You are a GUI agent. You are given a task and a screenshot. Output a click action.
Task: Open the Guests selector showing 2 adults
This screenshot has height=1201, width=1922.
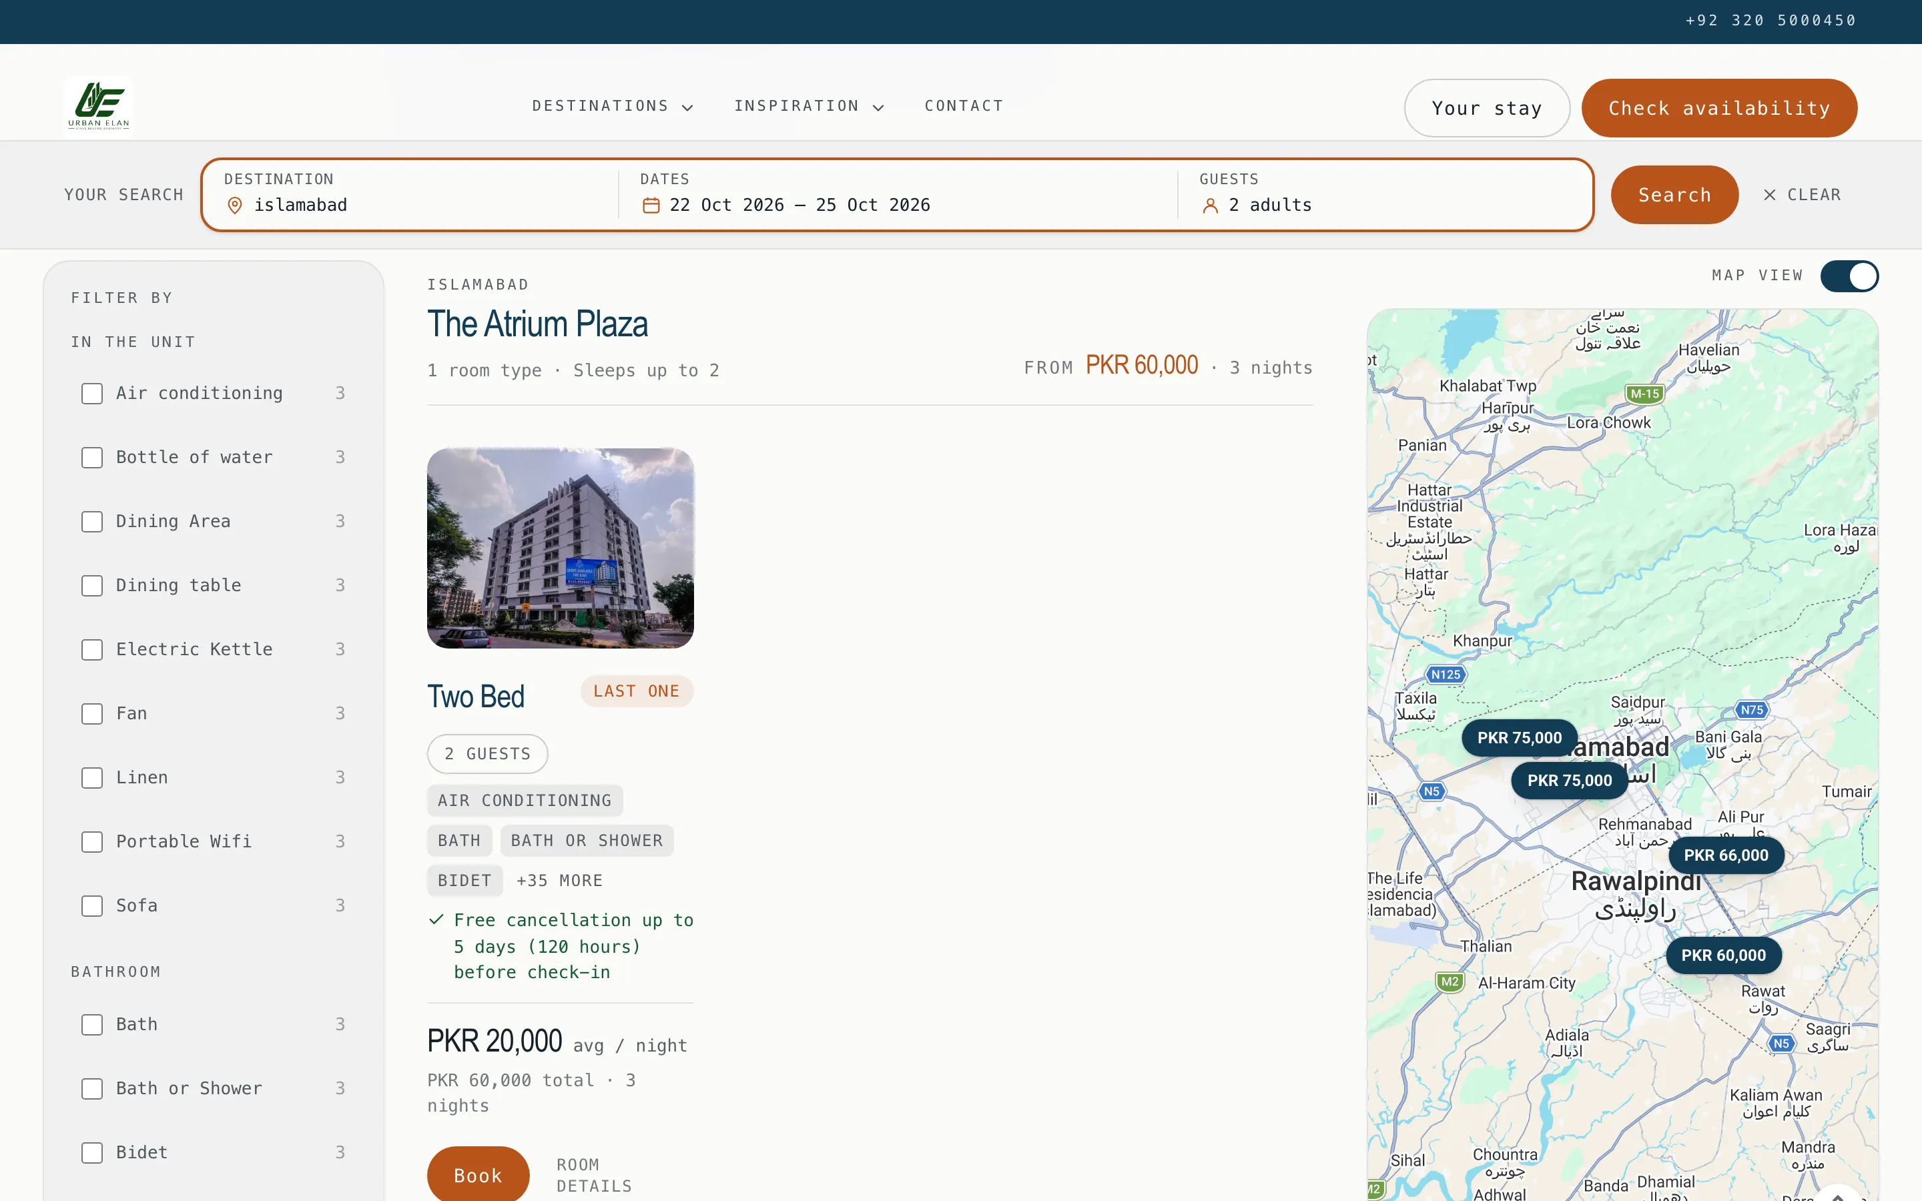(x=1386, y=195)
